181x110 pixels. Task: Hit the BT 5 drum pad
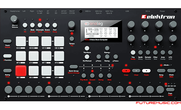[x=21, y=56]
